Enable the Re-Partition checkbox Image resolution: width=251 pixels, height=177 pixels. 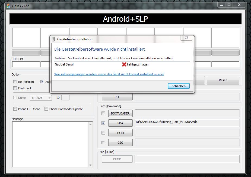[15, 82]
